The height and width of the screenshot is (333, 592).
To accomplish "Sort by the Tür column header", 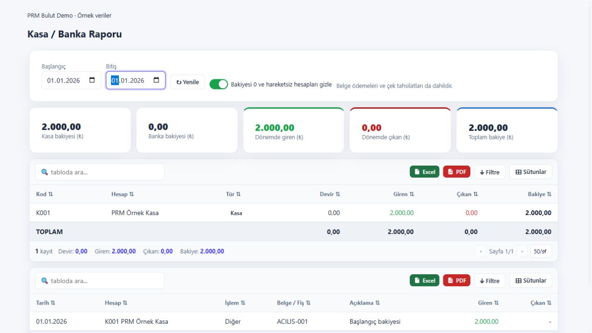I will [233, 194].
